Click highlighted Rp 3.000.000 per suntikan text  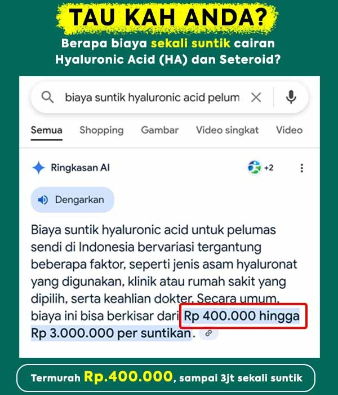[111, 333]
